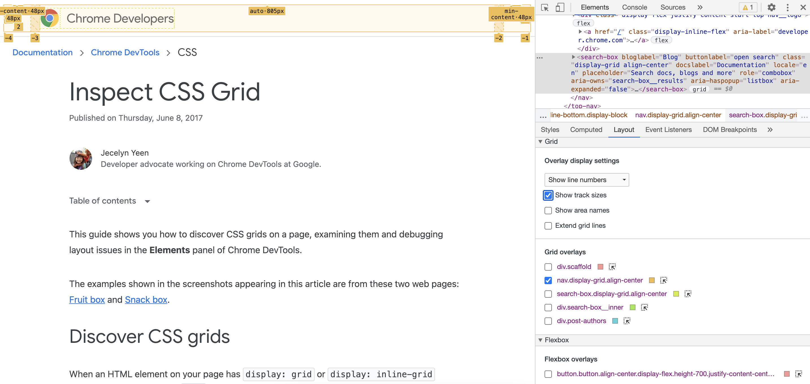810x384 pixels.
Task: Open the Show line numbers dropdown
Action: 586,180
